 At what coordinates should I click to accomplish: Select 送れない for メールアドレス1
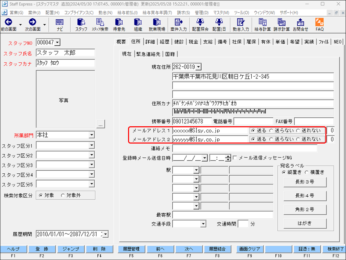click(298, 131)
